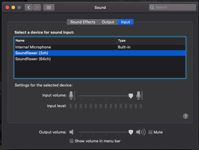Toggle Show volume in menu bar checkbox
The width and height of the screenshot is (199, 150).
[71, 141]
